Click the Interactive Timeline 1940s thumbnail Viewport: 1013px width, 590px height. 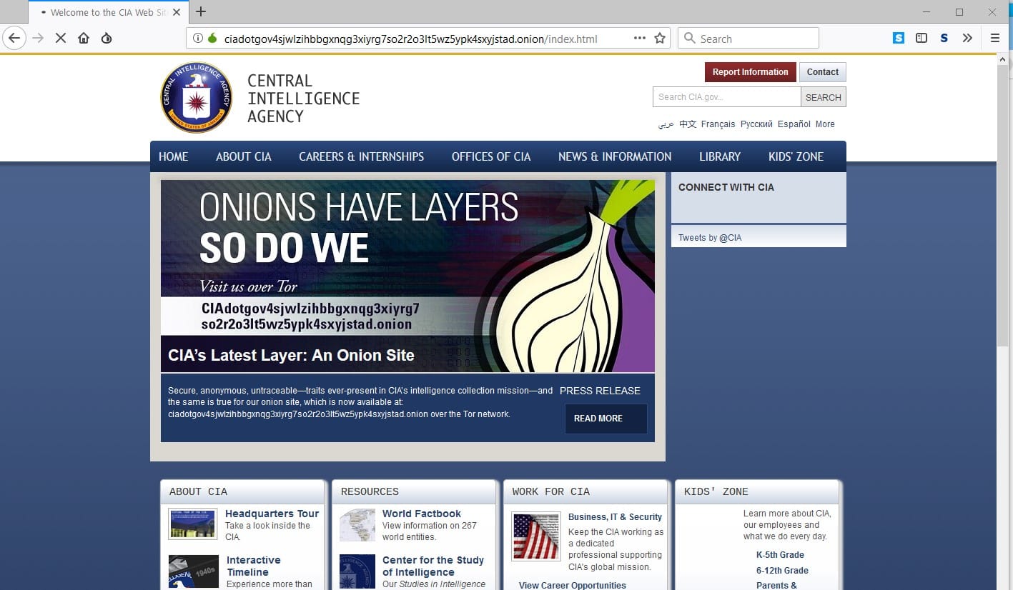[x=193, y=571]
